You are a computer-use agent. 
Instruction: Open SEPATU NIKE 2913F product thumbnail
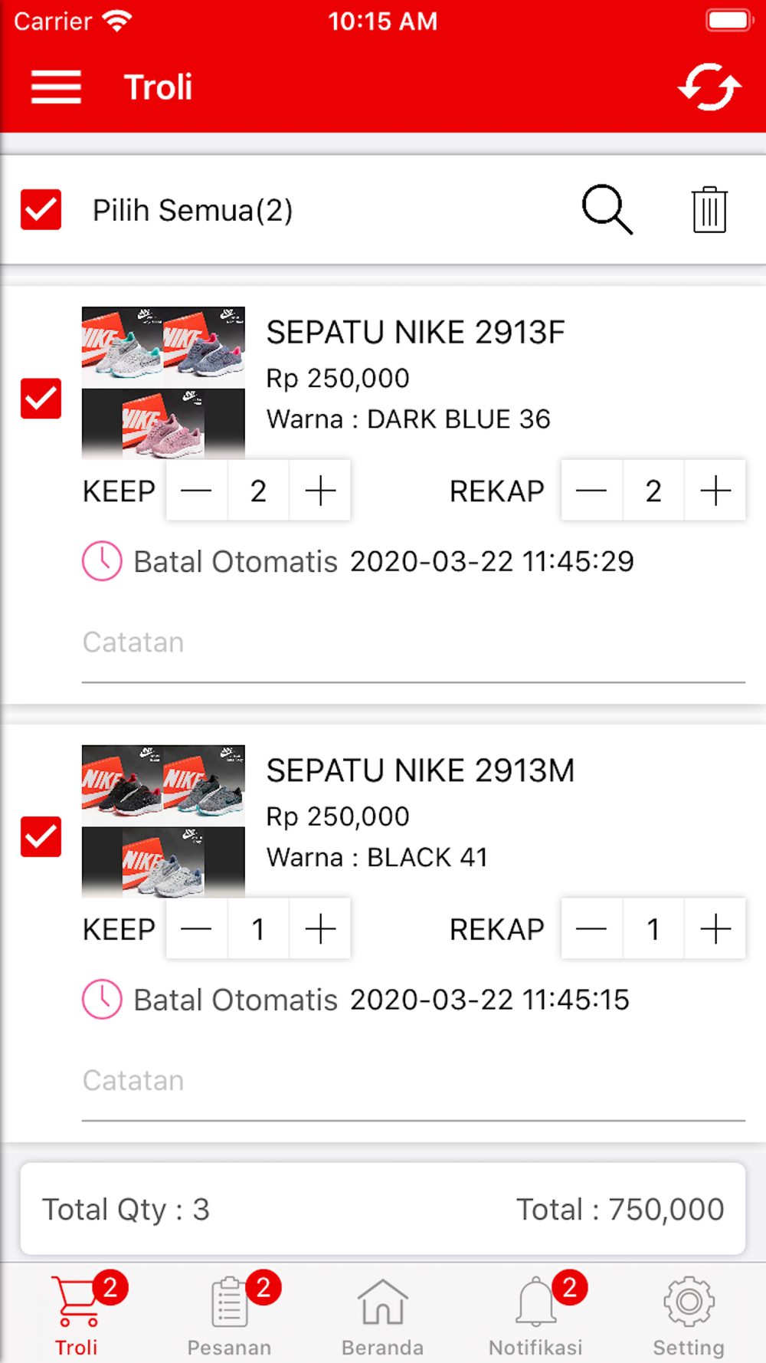pos(163,383)
